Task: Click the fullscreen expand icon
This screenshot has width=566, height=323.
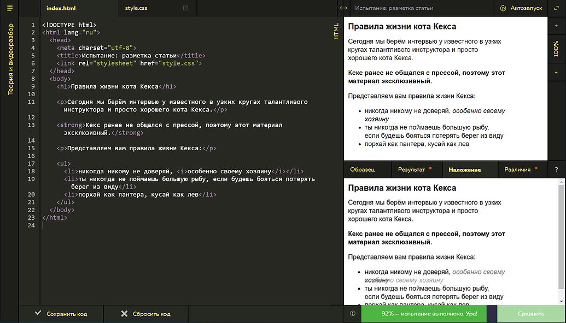Action: 556,8
